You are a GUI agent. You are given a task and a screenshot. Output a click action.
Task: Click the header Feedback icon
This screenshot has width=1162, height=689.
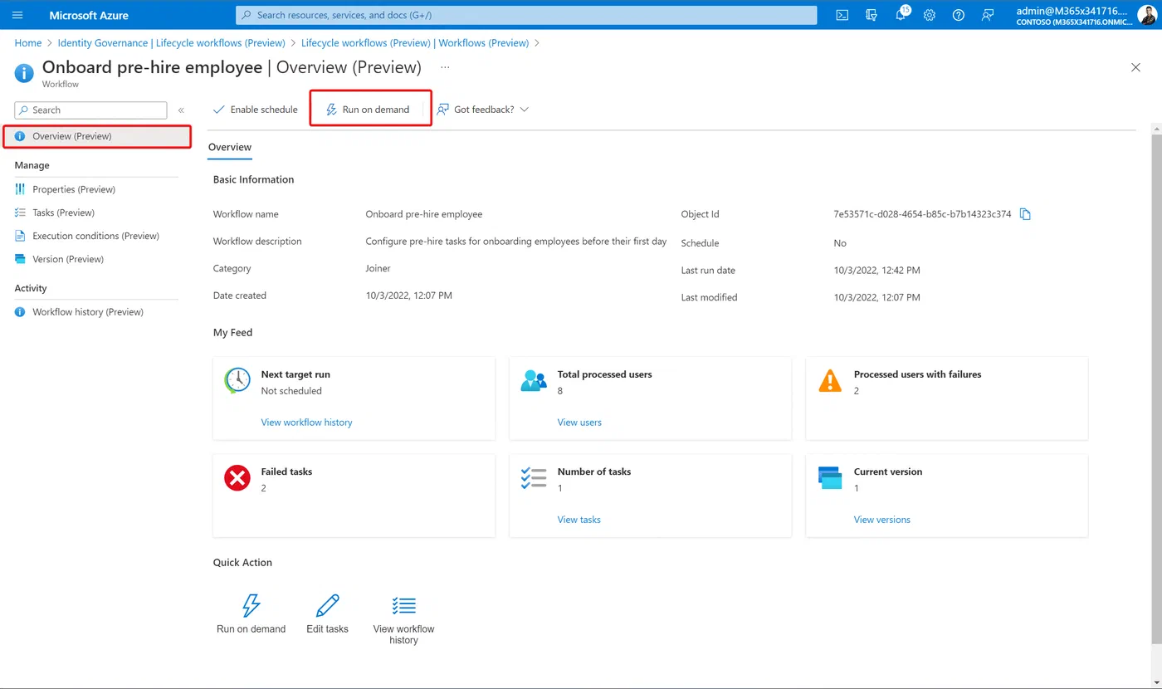[988, 15]
